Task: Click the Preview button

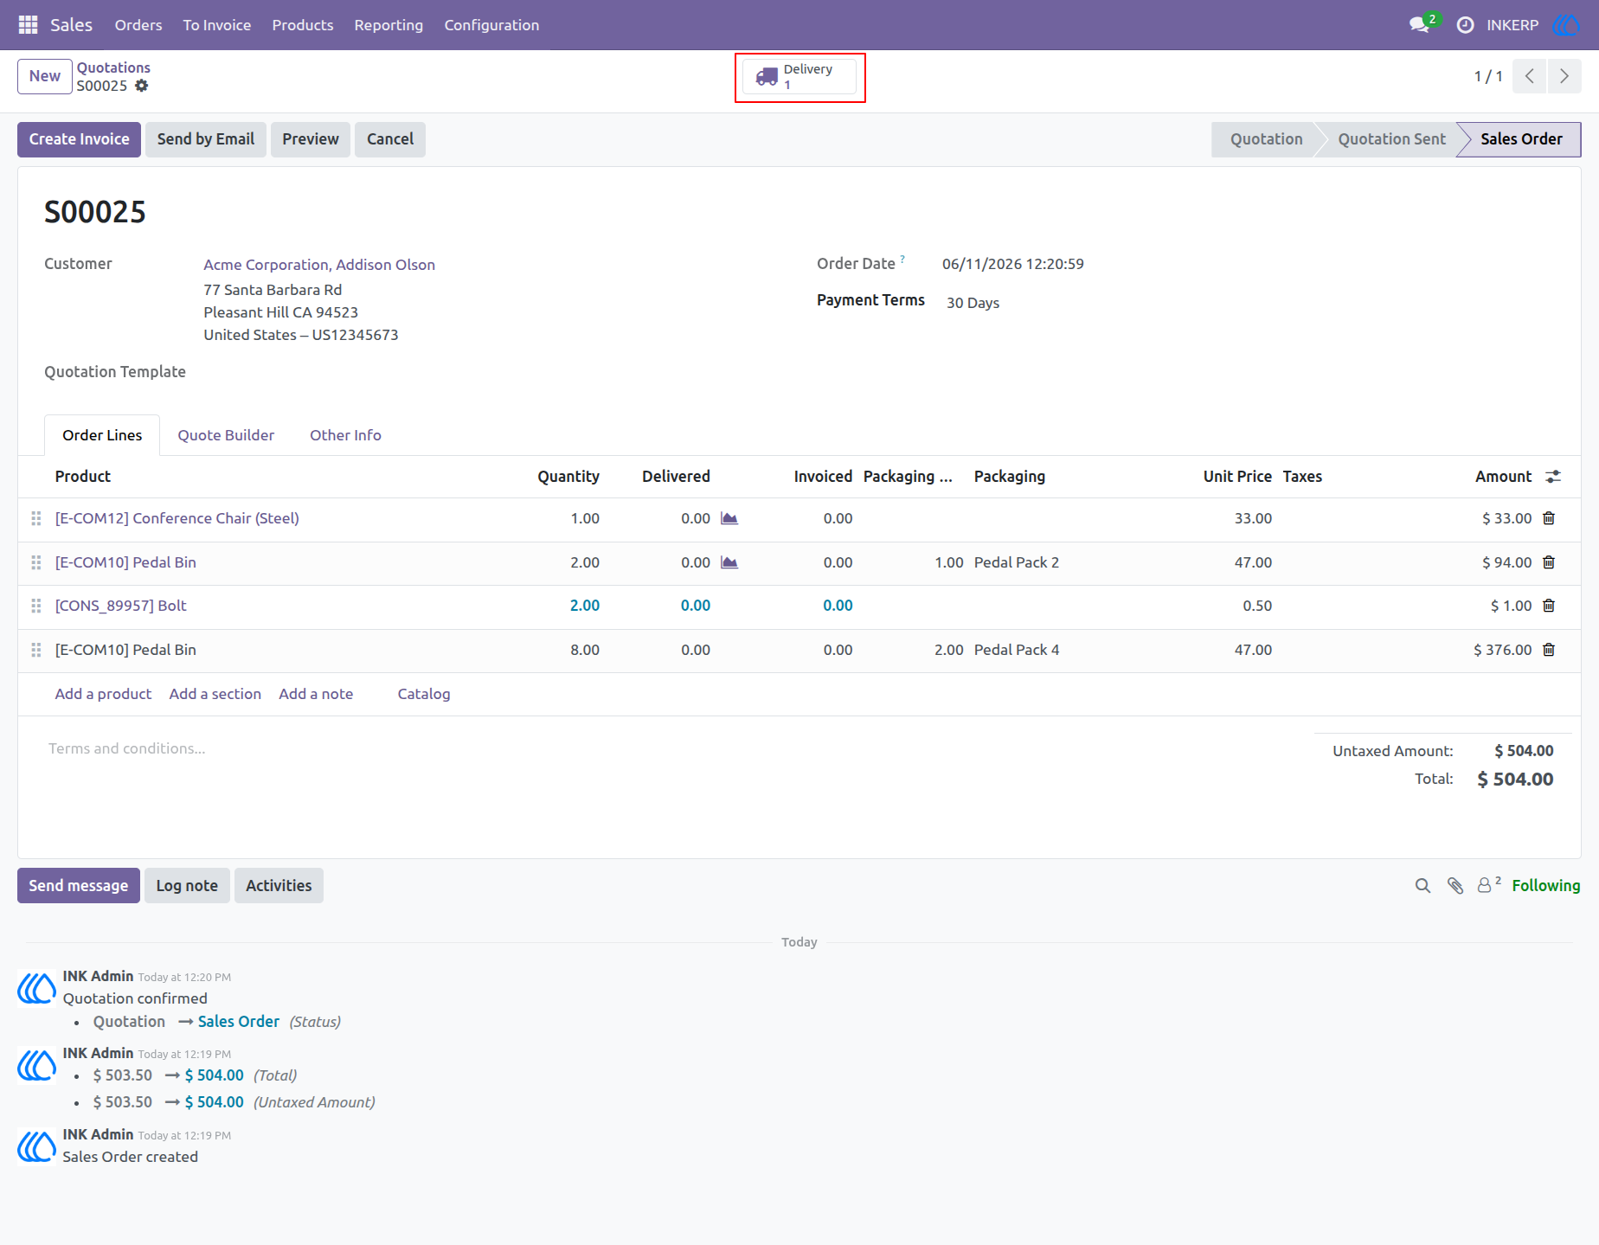Action: pyautogui.click(x=311, y=139)
